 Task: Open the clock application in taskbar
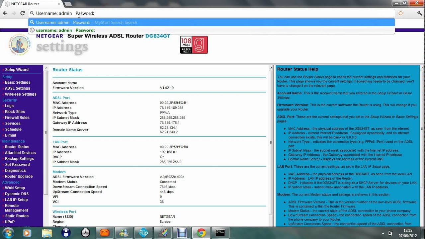85,233
